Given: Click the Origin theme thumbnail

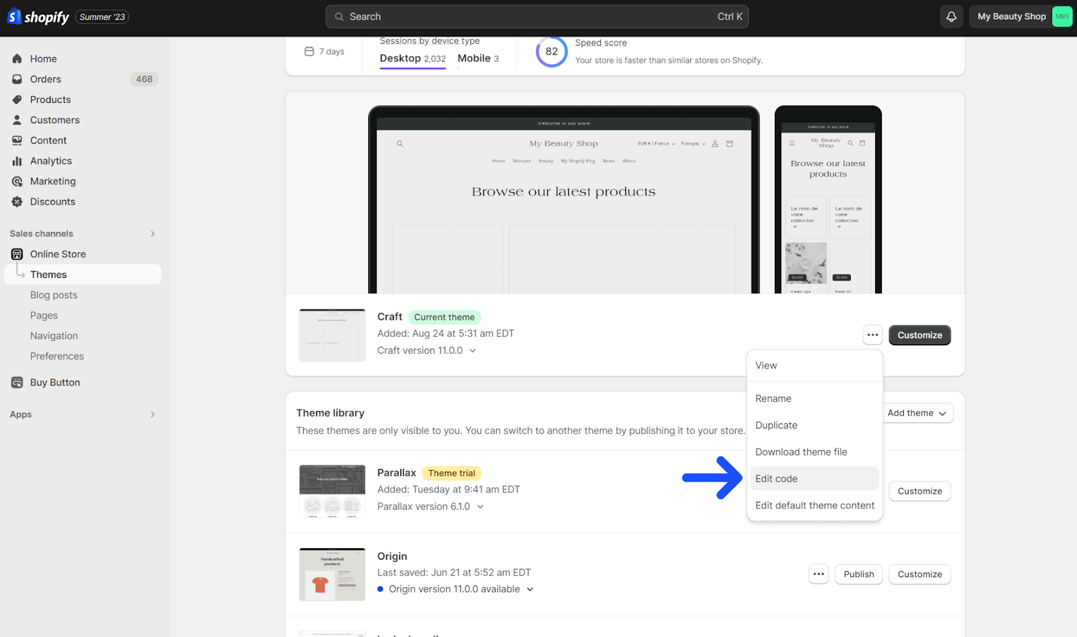Looking at the screenshot, I should tap(333, 574).
